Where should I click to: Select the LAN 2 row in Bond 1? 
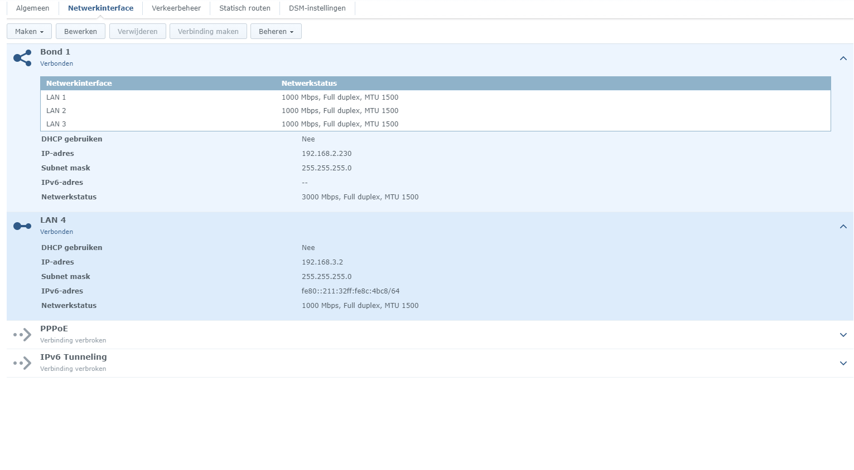pyautogui.click(x=436, y=111)
